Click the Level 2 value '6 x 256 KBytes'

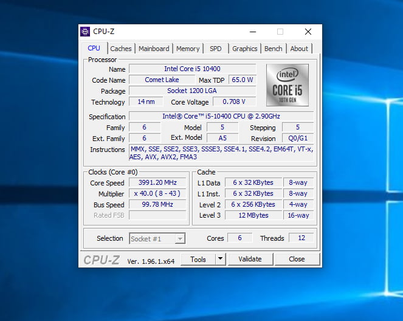point(253,204)
